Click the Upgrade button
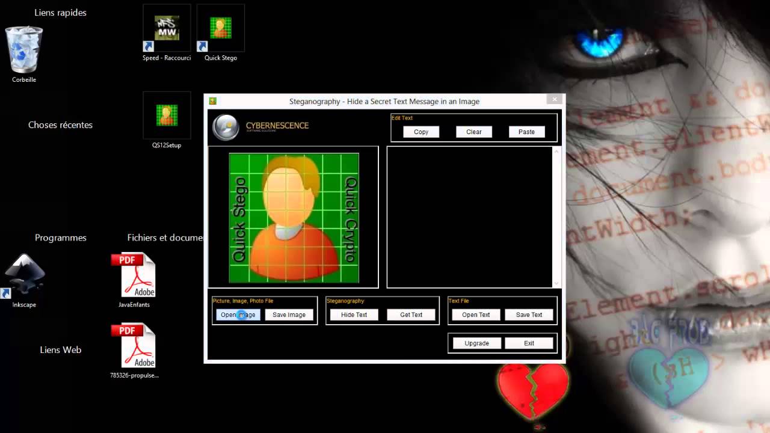This screenshot has height=433, width=770. [x=476, y=343]
